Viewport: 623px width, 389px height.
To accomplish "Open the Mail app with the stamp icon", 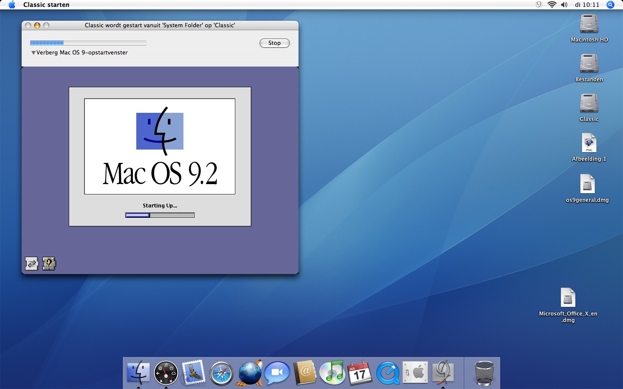I will coord(193,373).
